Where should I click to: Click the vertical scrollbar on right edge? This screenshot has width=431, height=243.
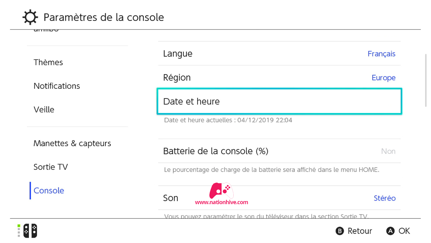coord(426,80)
